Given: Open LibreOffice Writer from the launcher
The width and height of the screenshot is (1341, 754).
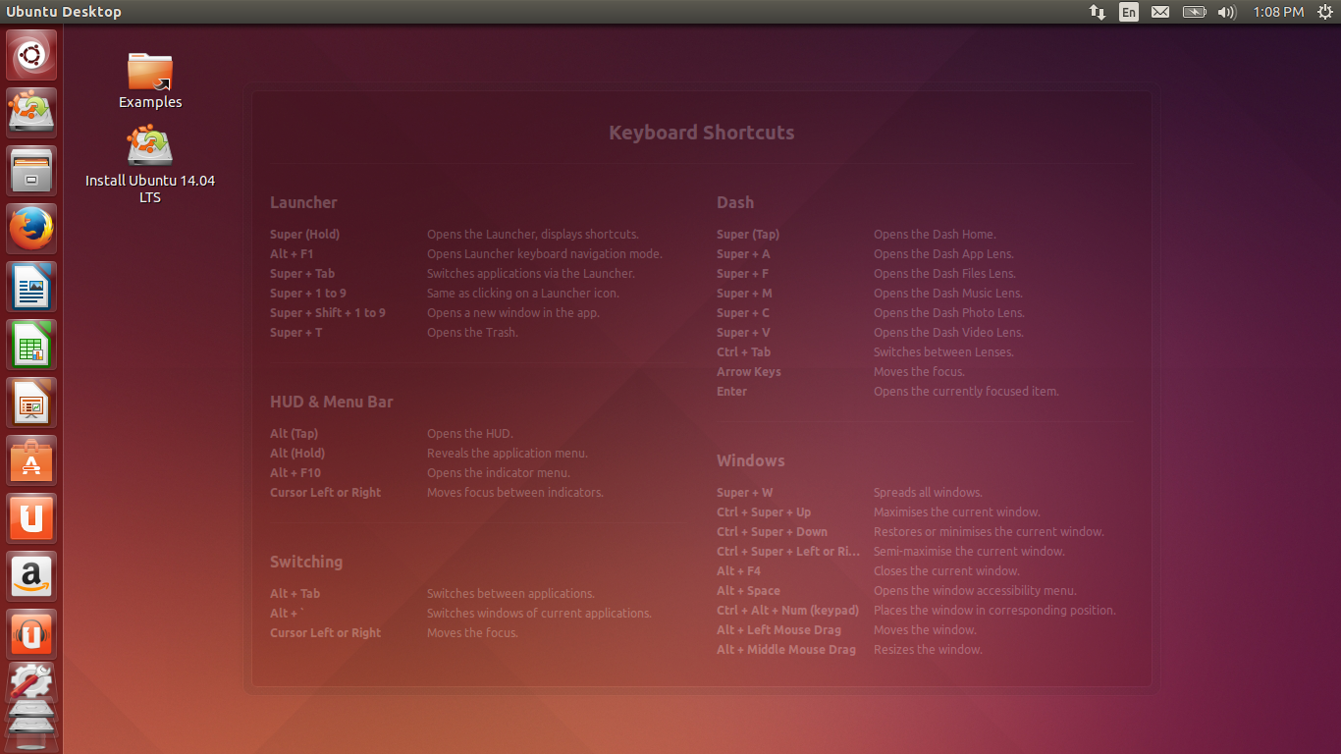Looking at the screenshot, I should pos(32,287).
